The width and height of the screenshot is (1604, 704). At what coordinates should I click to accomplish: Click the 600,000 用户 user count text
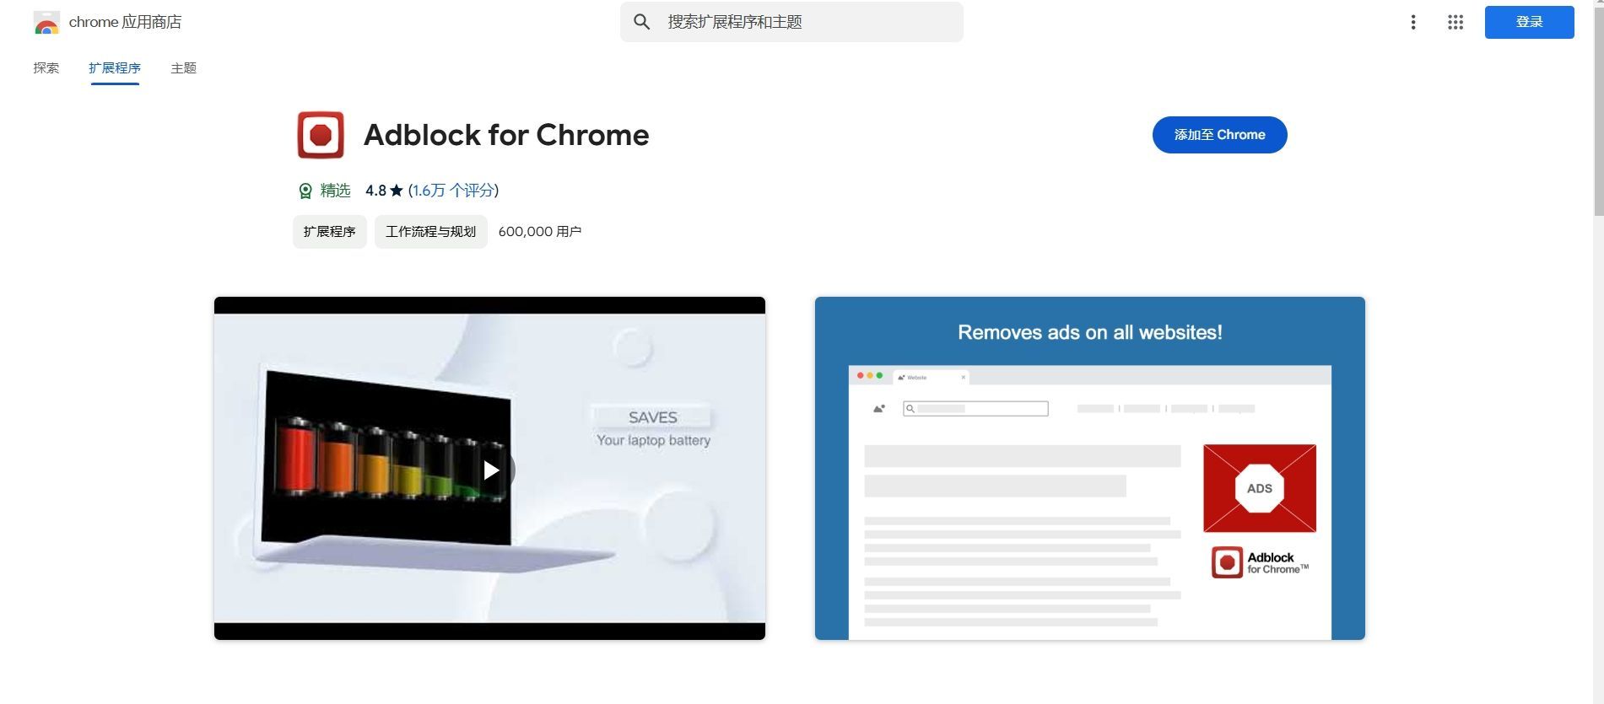click(540, 232)
